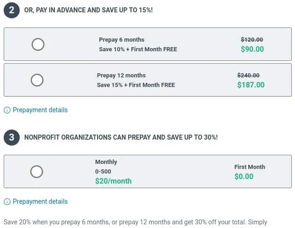Image resolution: width=295 pixels, height=228 pixels.
Task: Click the 'Pay in advance and save' heading
Action: click(88, 10)
